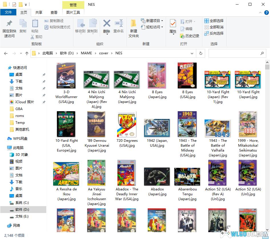Open the 新建项目 dropdown
This screenshot has height=239, width=270.
[152, 21]
